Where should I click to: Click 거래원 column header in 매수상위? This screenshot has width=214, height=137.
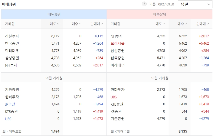click(x=115, y=24)
